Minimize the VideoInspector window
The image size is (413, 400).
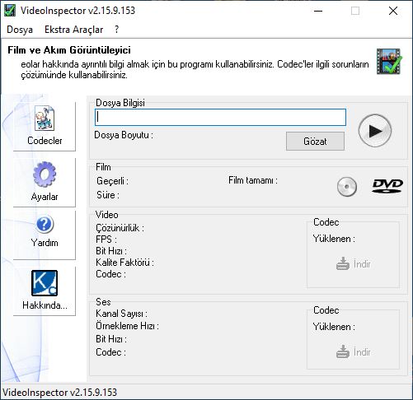(318, 11)
